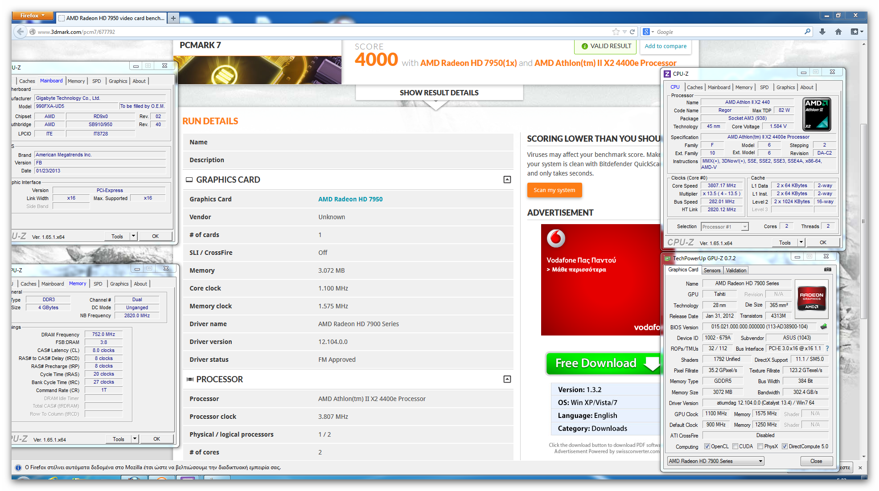Open Sensors tab in GPU-Z
Screen dimensions: 879x491
click(x=712, y=270)
